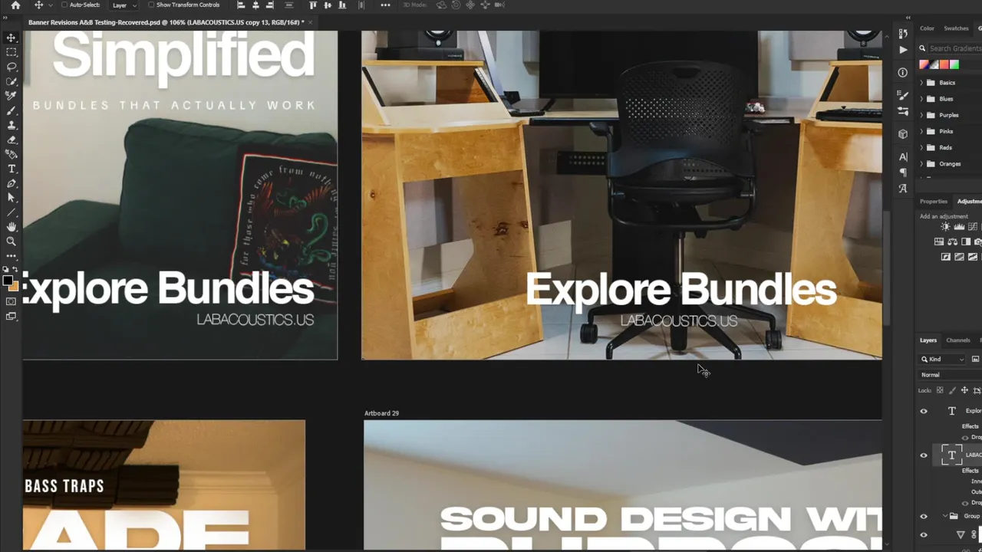Switch to the Channels tab
The width and height of the screenshot is (982, 552).
coord(958,340)
